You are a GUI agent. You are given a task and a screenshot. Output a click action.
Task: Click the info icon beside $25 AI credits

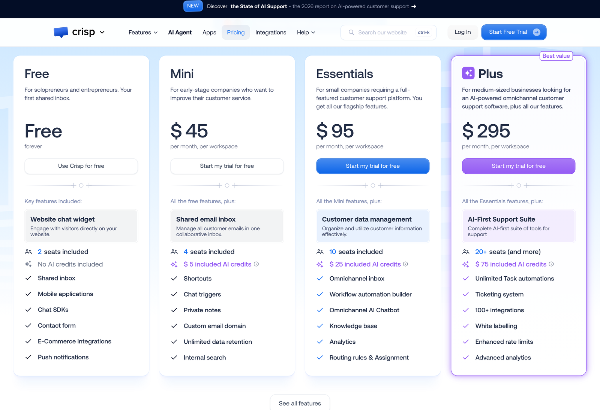tap(405, 264)
